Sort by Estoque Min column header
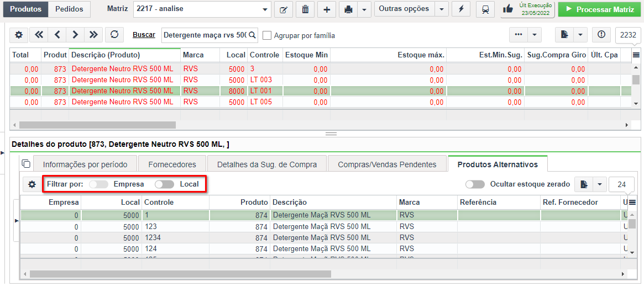The height and width of the screenshot is (287, 644). coord(306,55)
